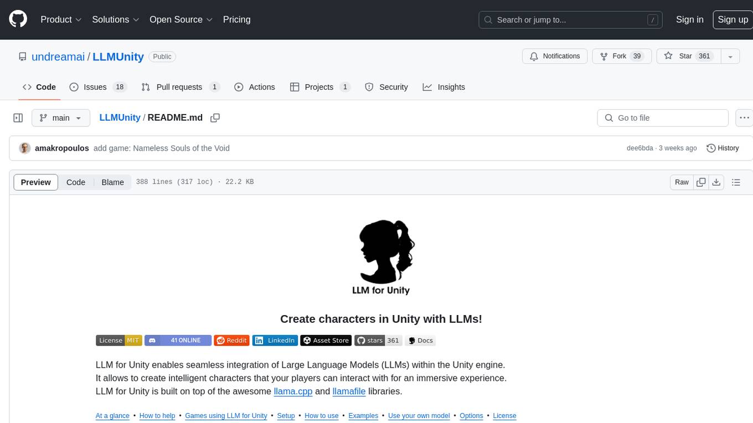Open the document outline icon
The image size is (753, 423).
[x=736, y=182]
